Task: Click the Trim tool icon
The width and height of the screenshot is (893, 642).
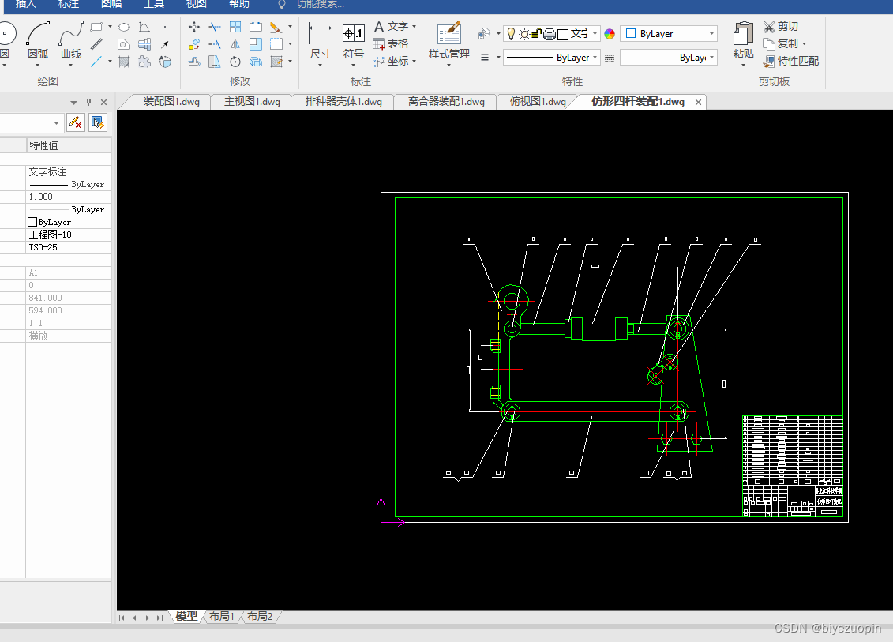Action: pos(215,27)
